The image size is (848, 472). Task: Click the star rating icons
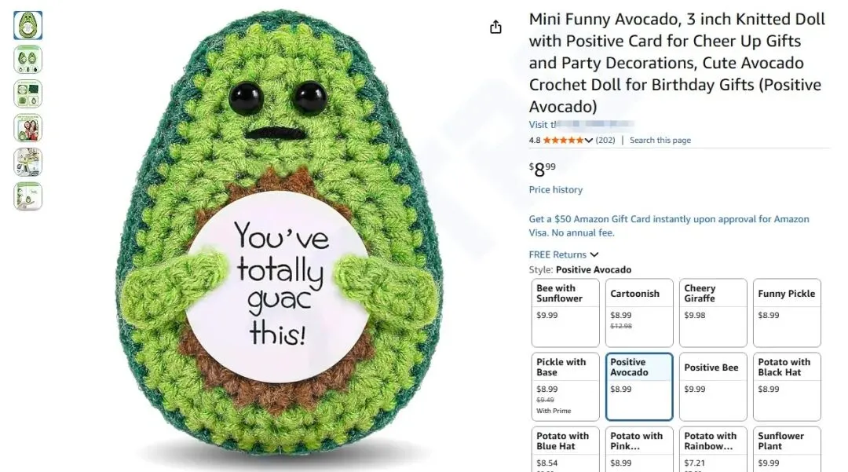[563, 141]
